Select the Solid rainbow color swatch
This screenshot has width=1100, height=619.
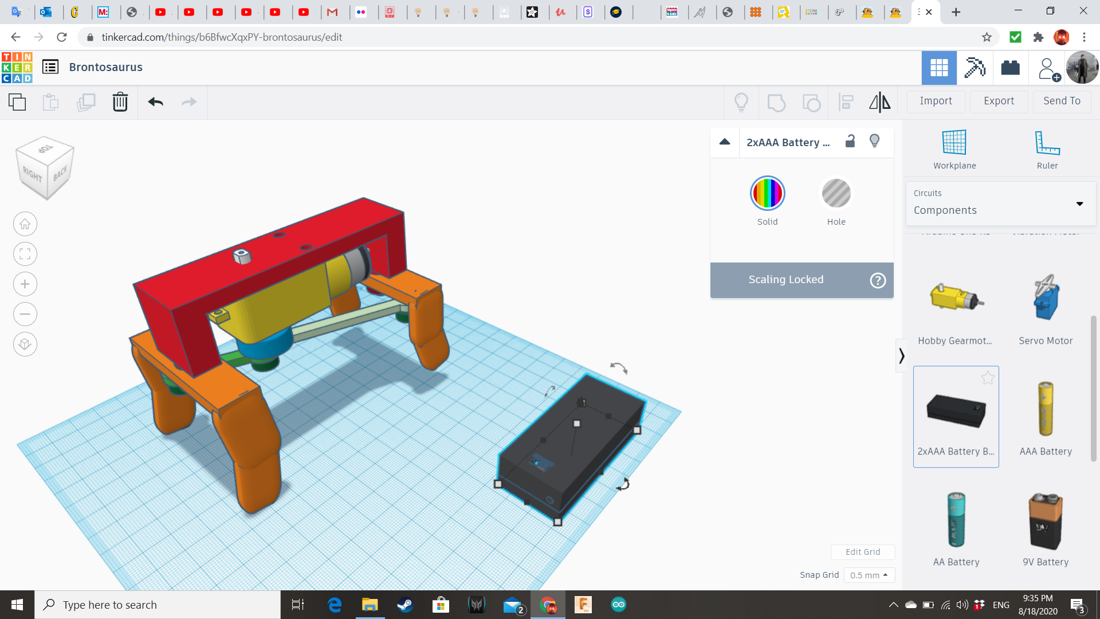point(767,193)
